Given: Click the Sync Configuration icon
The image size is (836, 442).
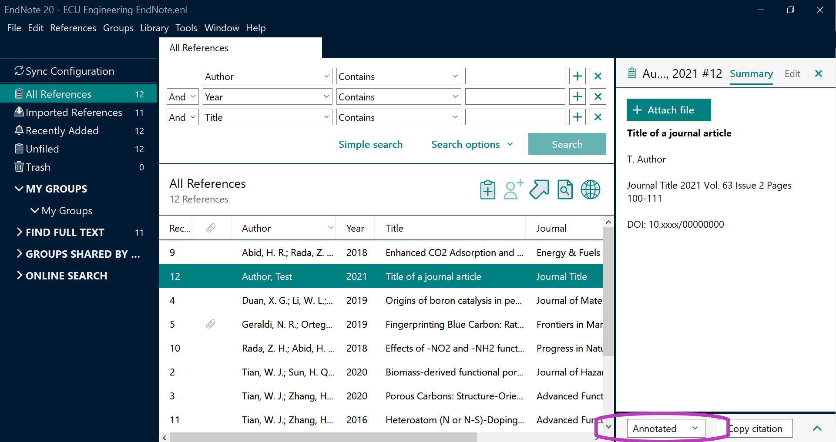Looking at the screenshot, I should click(x=18, y=70).
